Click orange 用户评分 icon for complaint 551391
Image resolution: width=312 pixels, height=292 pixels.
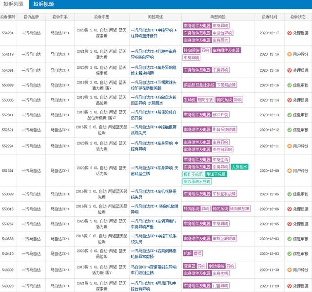(289, 170)
